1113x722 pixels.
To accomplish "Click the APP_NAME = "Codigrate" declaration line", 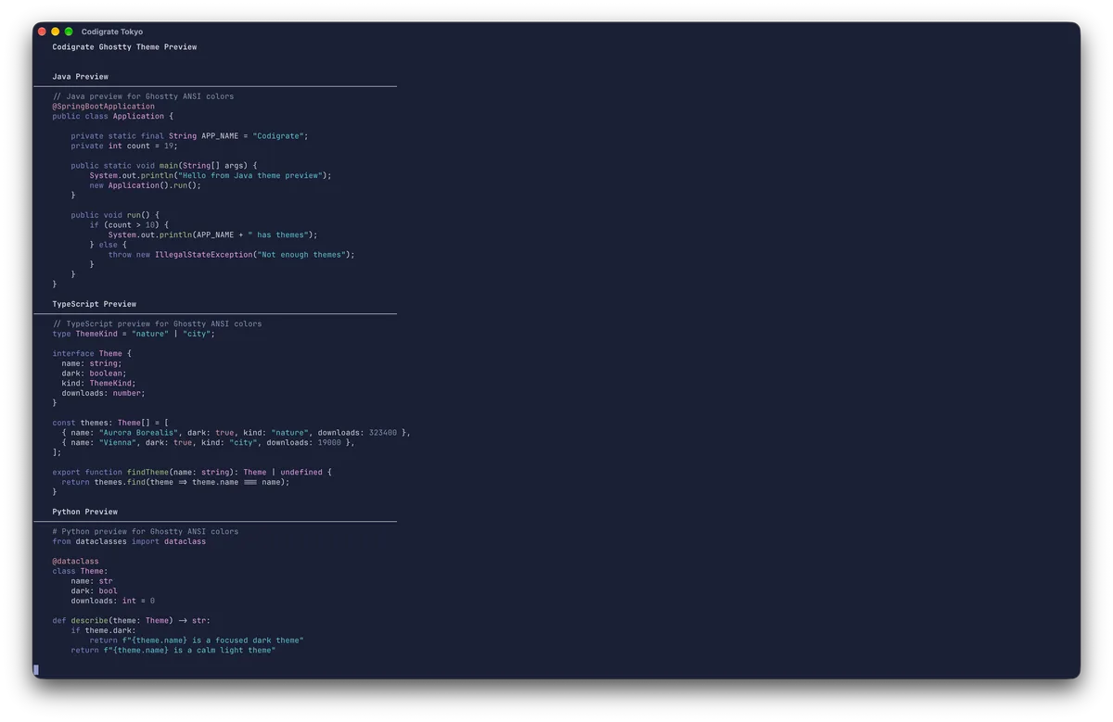I will point(189,136).
